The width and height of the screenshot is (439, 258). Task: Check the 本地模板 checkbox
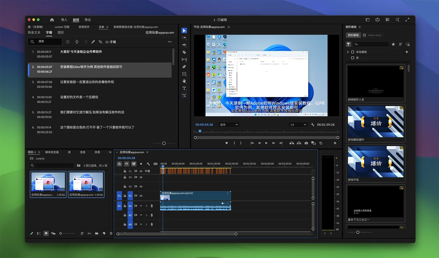tap(352, 52)
